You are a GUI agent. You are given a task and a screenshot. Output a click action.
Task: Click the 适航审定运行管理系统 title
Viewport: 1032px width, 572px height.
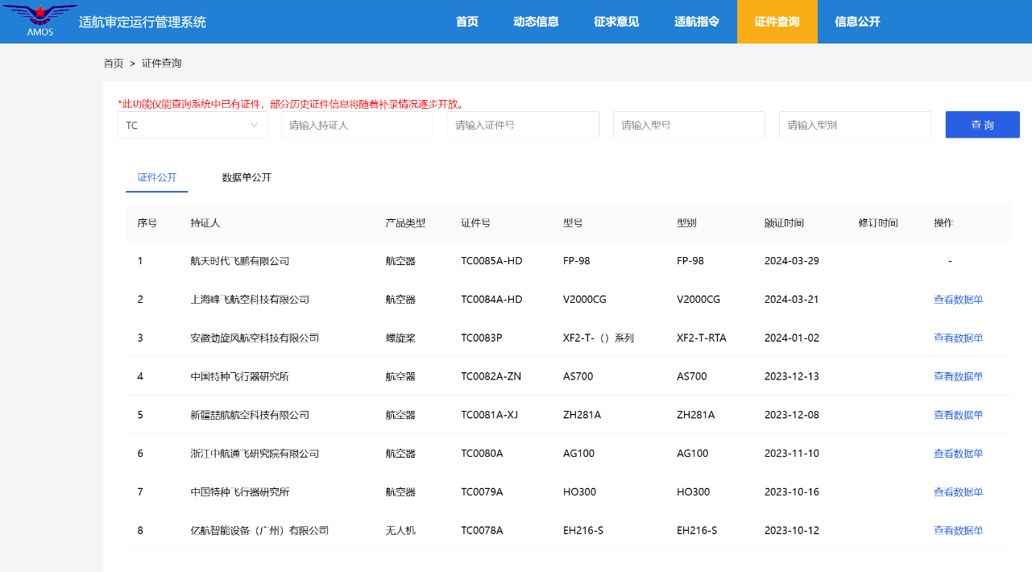[x=143, y=23]
